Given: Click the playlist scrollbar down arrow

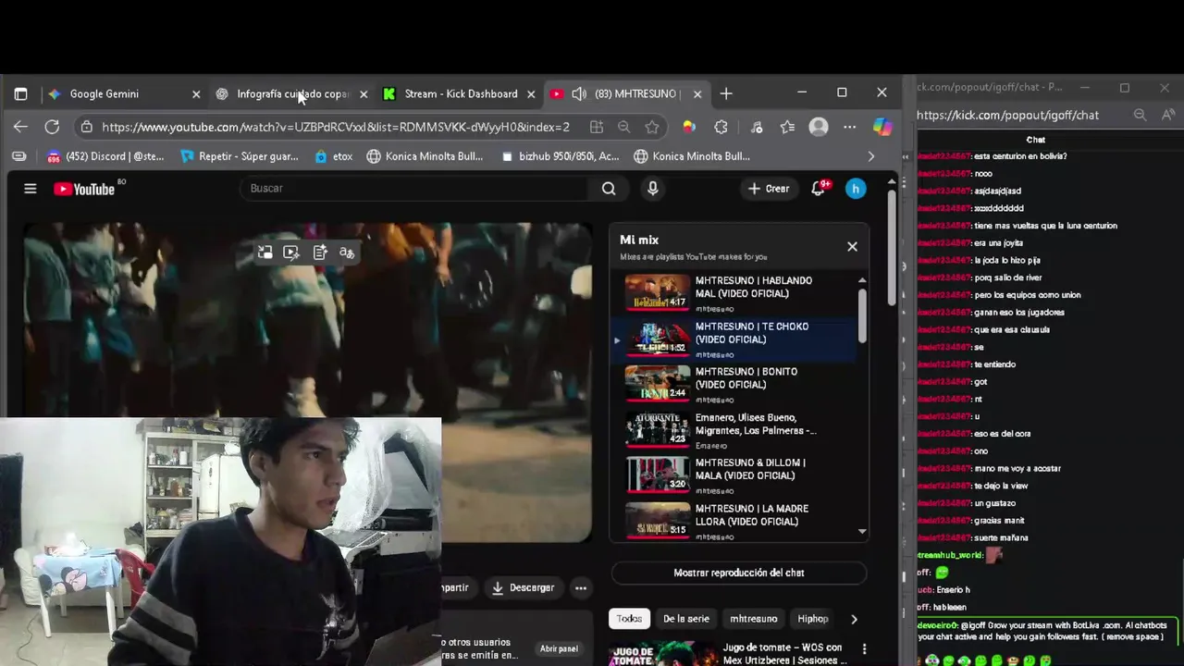Looking at the screenshot, I should (x=862, y=531).
